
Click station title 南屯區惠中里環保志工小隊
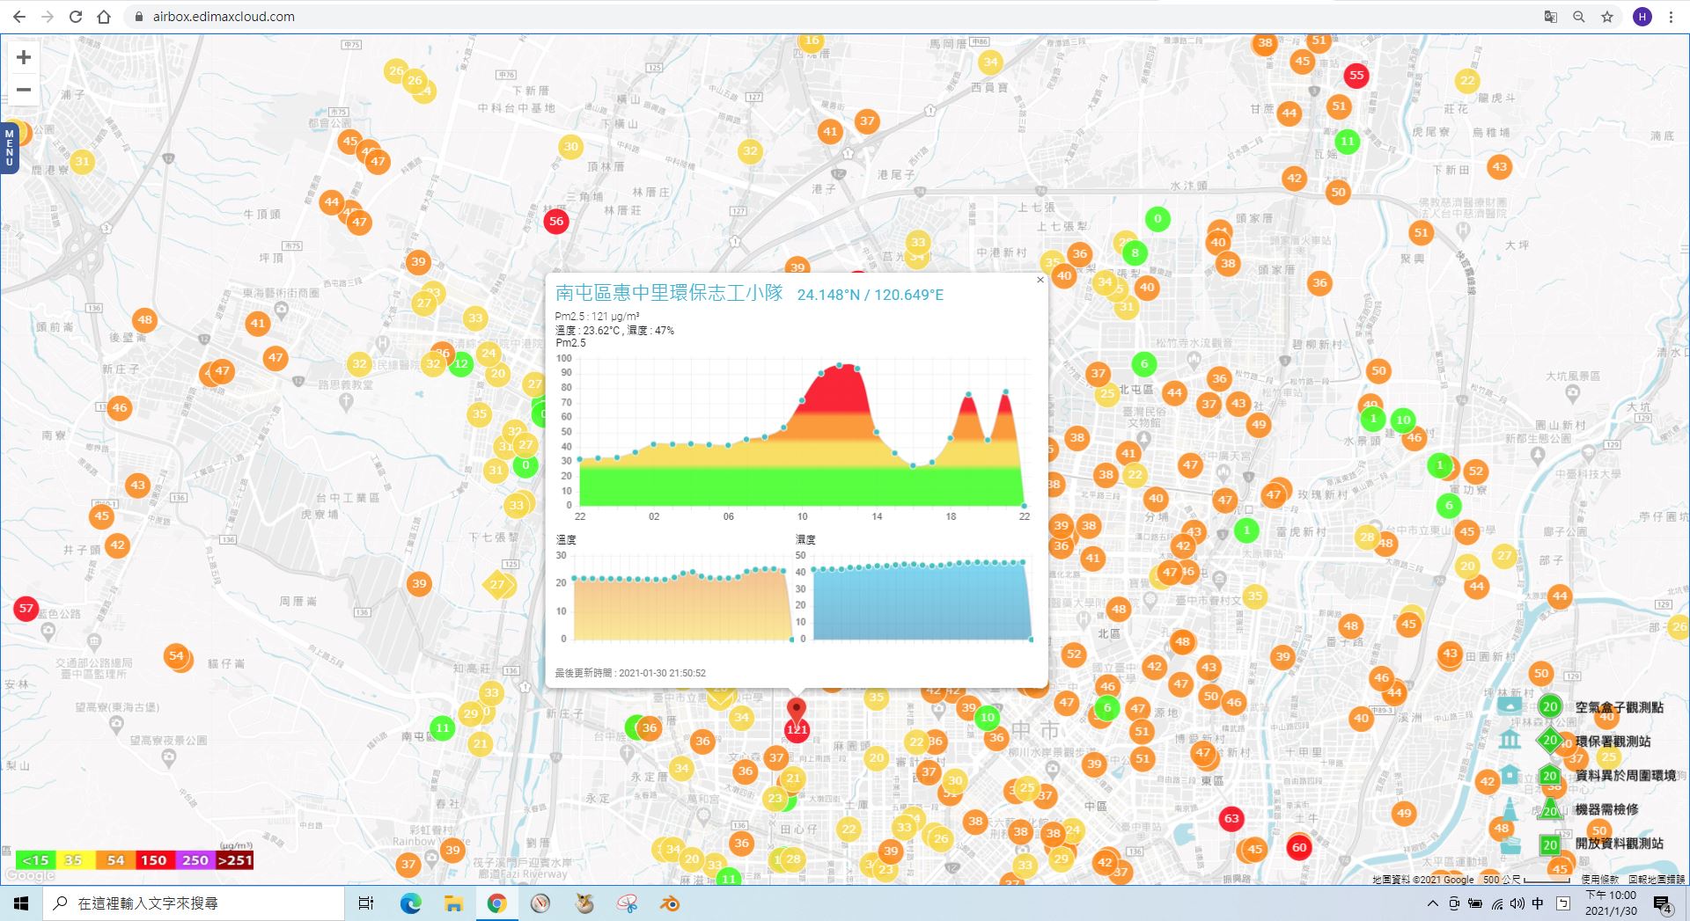(669, 293)
